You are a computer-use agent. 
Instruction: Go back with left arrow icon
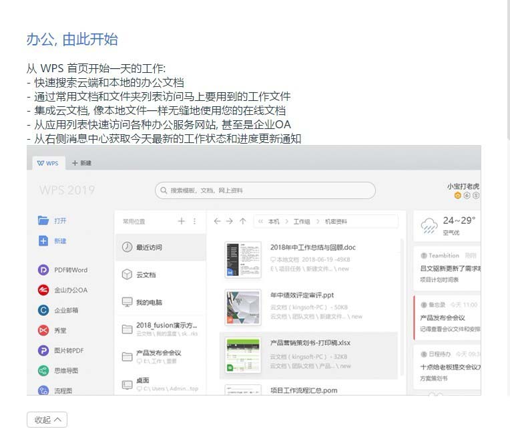(x=217, y=221)
